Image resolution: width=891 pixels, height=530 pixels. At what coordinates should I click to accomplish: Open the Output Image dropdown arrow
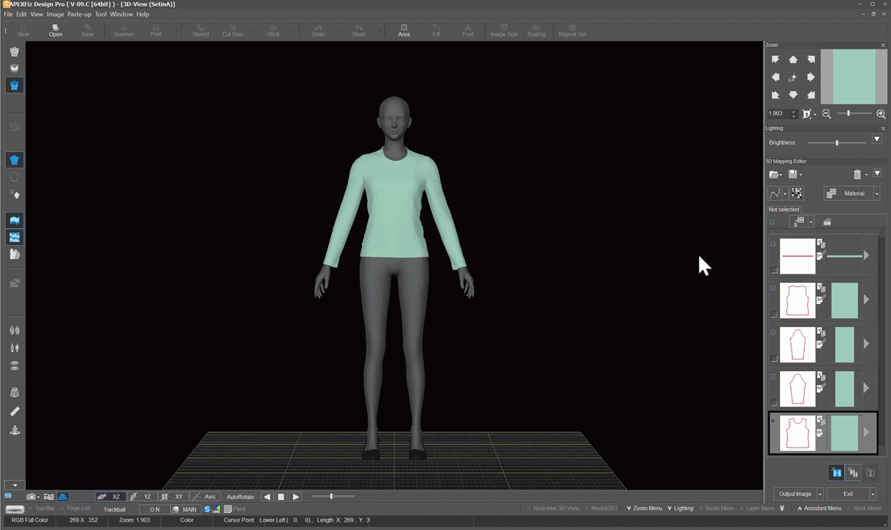(x=819, y=494)
